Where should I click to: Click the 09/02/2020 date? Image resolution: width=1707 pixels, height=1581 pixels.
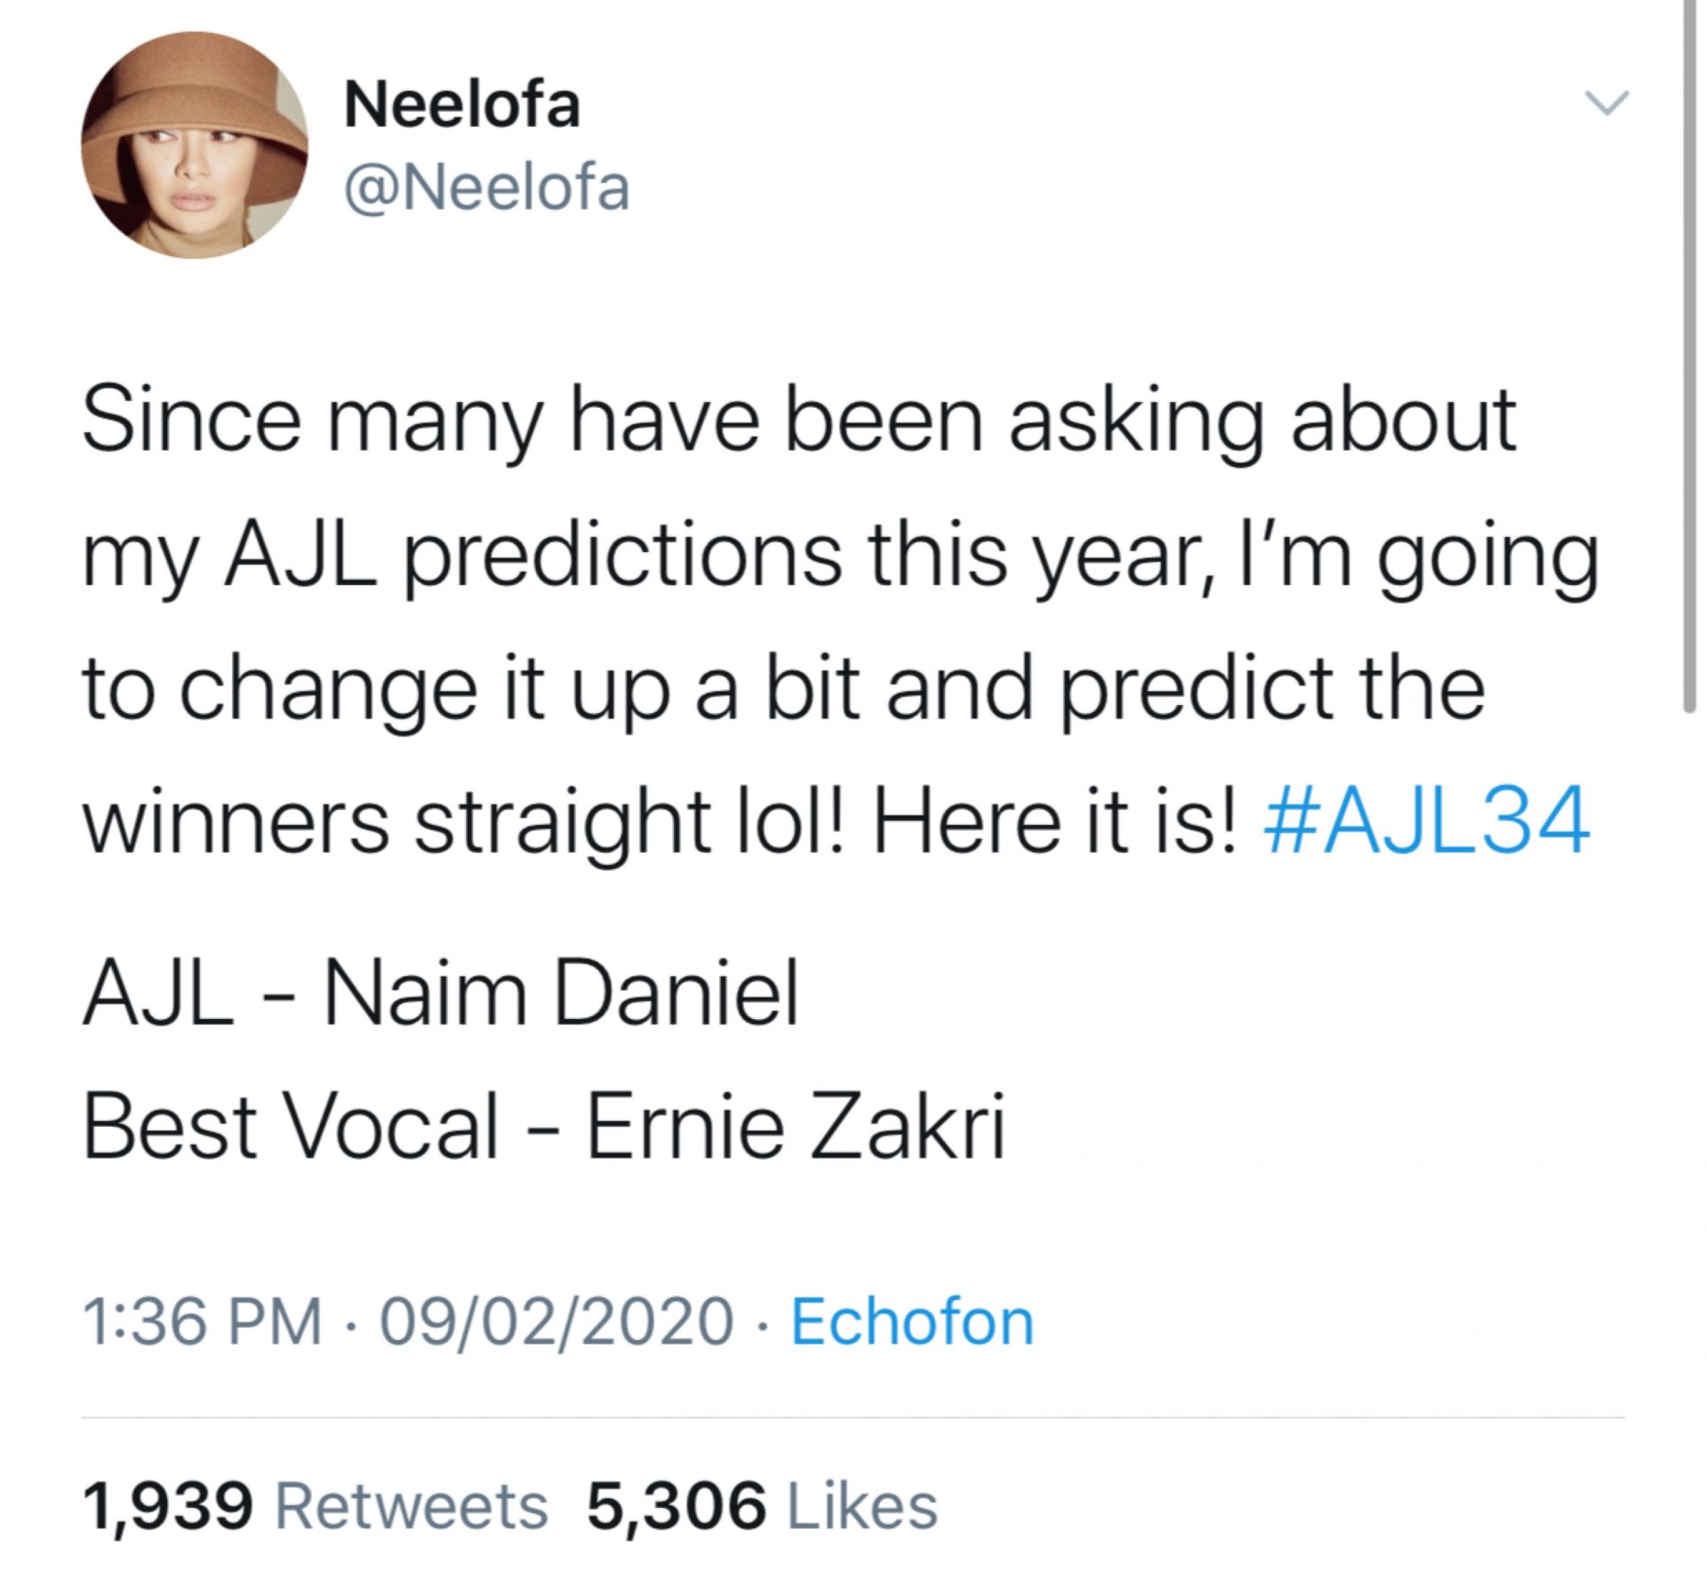pos(557,1322)
